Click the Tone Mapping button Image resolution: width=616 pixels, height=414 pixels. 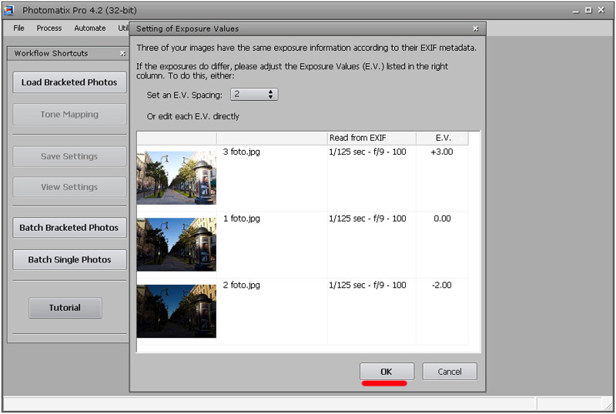point(69,115)
